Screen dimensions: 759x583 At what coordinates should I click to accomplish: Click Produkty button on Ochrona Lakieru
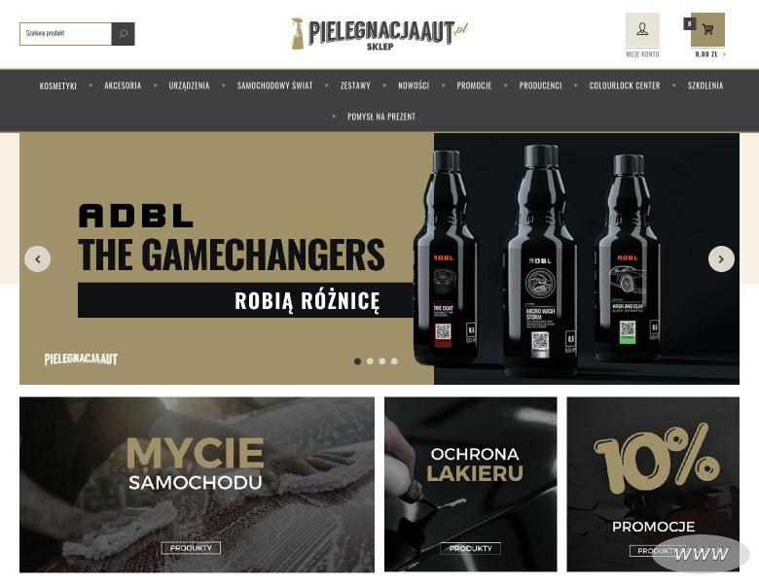[471, 548]
